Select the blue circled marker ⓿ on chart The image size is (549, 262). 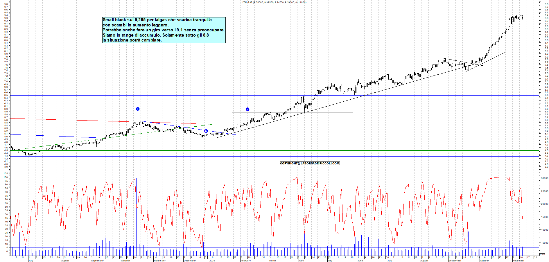[x=206, y=131]
